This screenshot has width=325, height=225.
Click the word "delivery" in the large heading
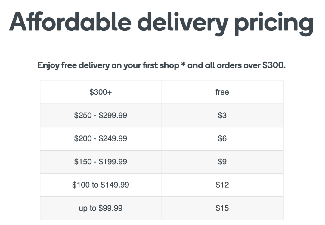184,22
